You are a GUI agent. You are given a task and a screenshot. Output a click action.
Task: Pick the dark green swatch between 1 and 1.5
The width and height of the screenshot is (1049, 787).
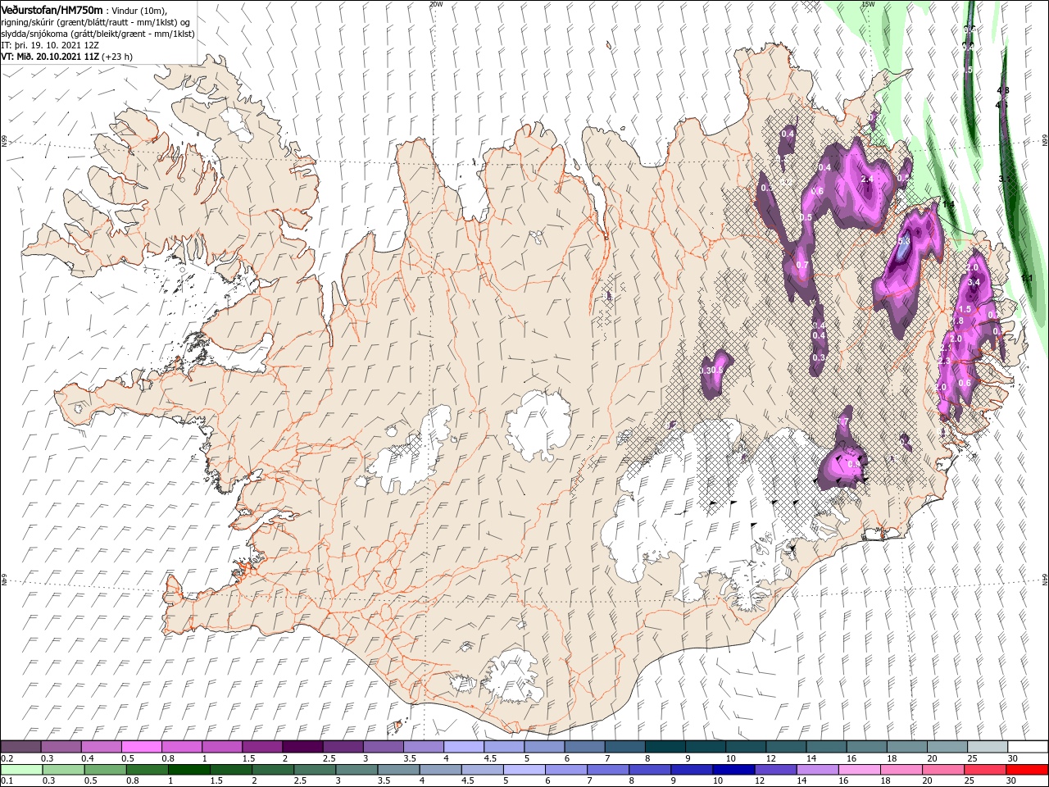pyautogui.click(x=189, y=770)
